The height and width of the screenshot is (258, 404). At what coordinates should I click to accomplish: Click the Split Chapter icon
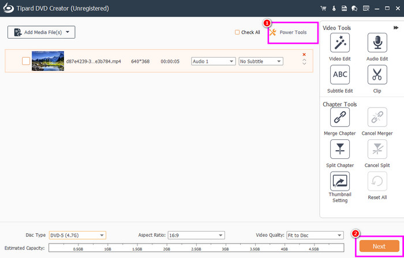(x=340, y=149)
